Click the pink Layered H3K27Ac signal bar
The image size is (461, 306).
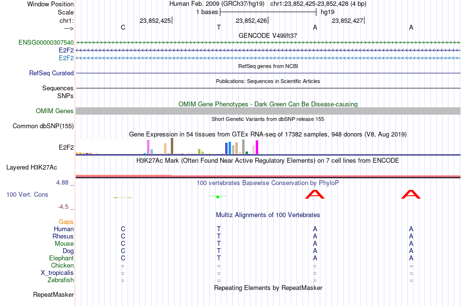[268, 176]
